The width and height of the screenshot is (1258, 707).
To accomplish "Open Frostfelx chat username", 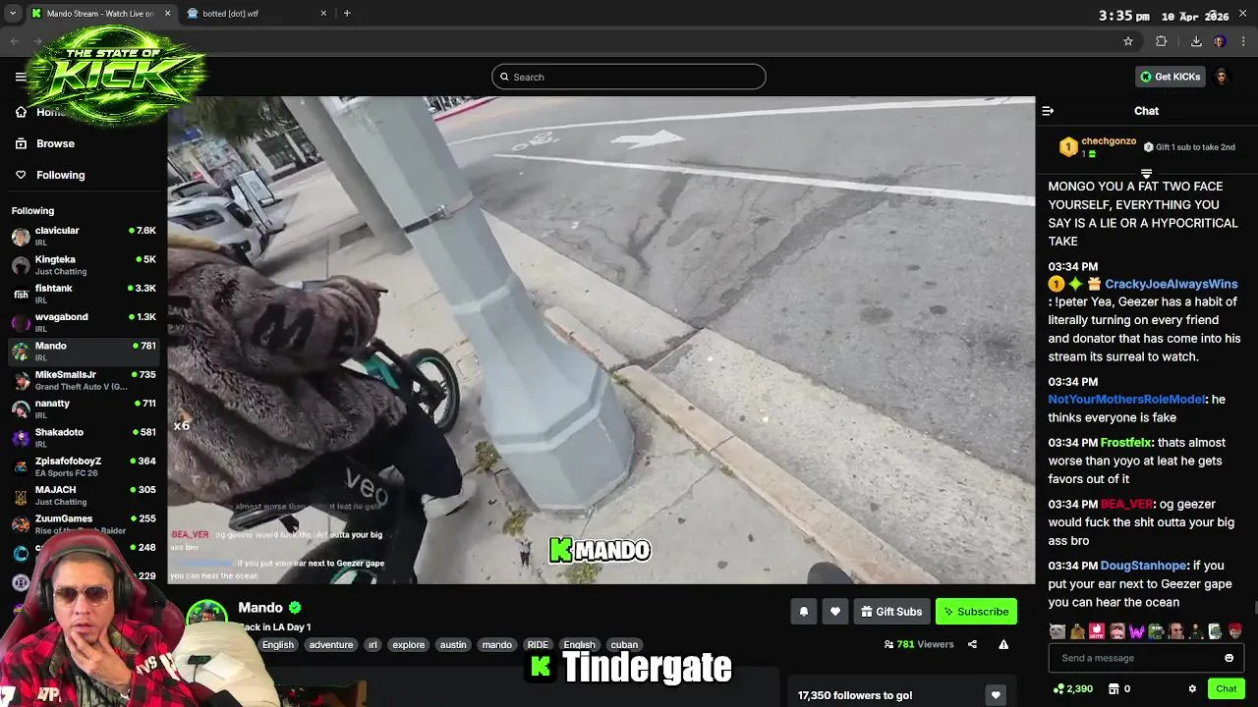I will (1127, 443).
